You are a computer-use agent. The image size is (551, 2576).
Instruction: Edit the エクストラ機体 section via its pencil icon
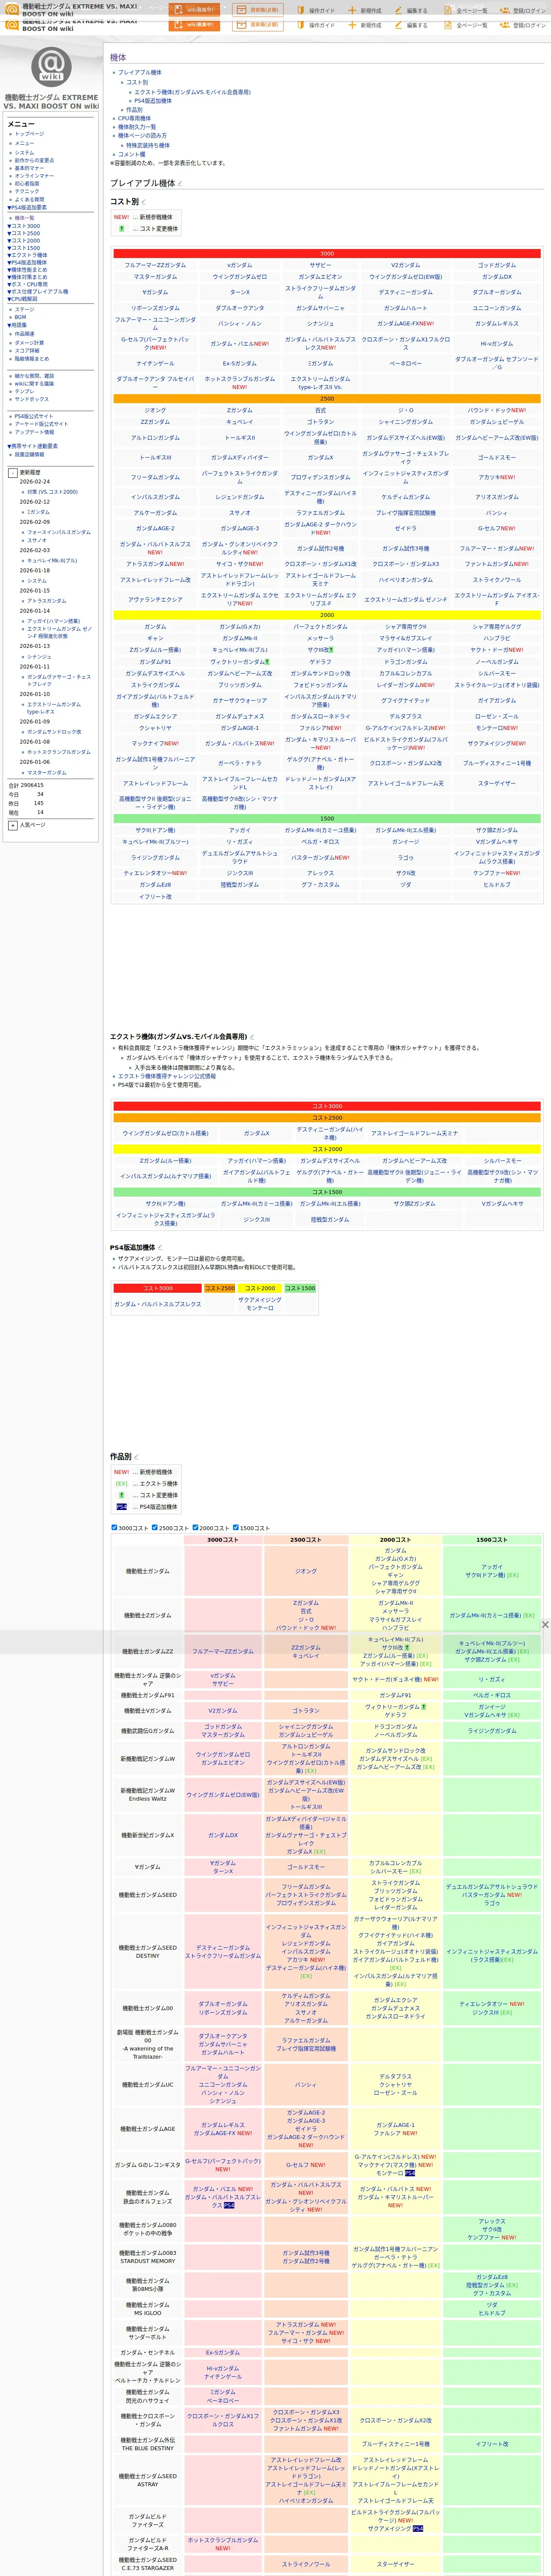click(x=251, y=1037)
